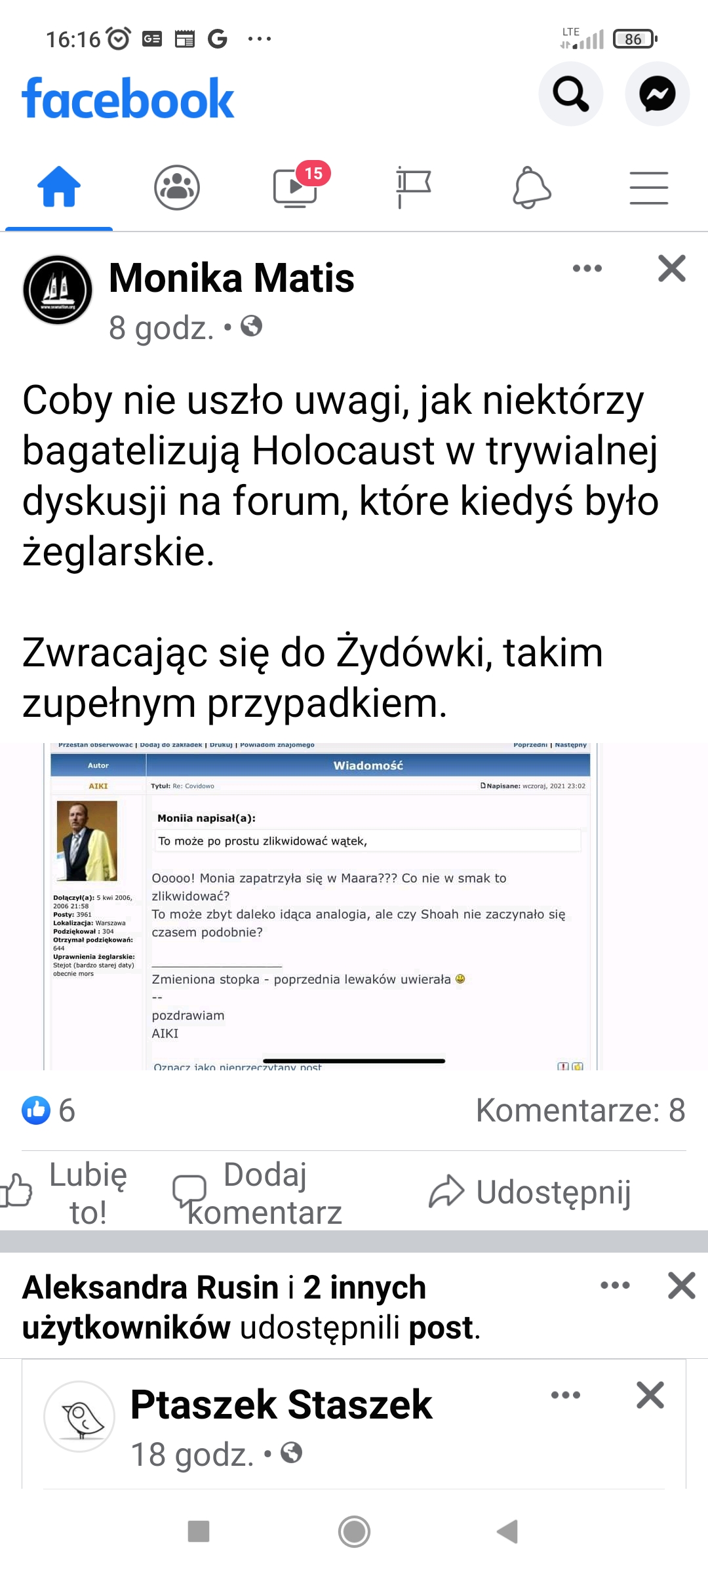This screenshot has width=708, height=1574.
Task: Expand options menu on Ptaszek Staszek post
Action: point(566,1395)
